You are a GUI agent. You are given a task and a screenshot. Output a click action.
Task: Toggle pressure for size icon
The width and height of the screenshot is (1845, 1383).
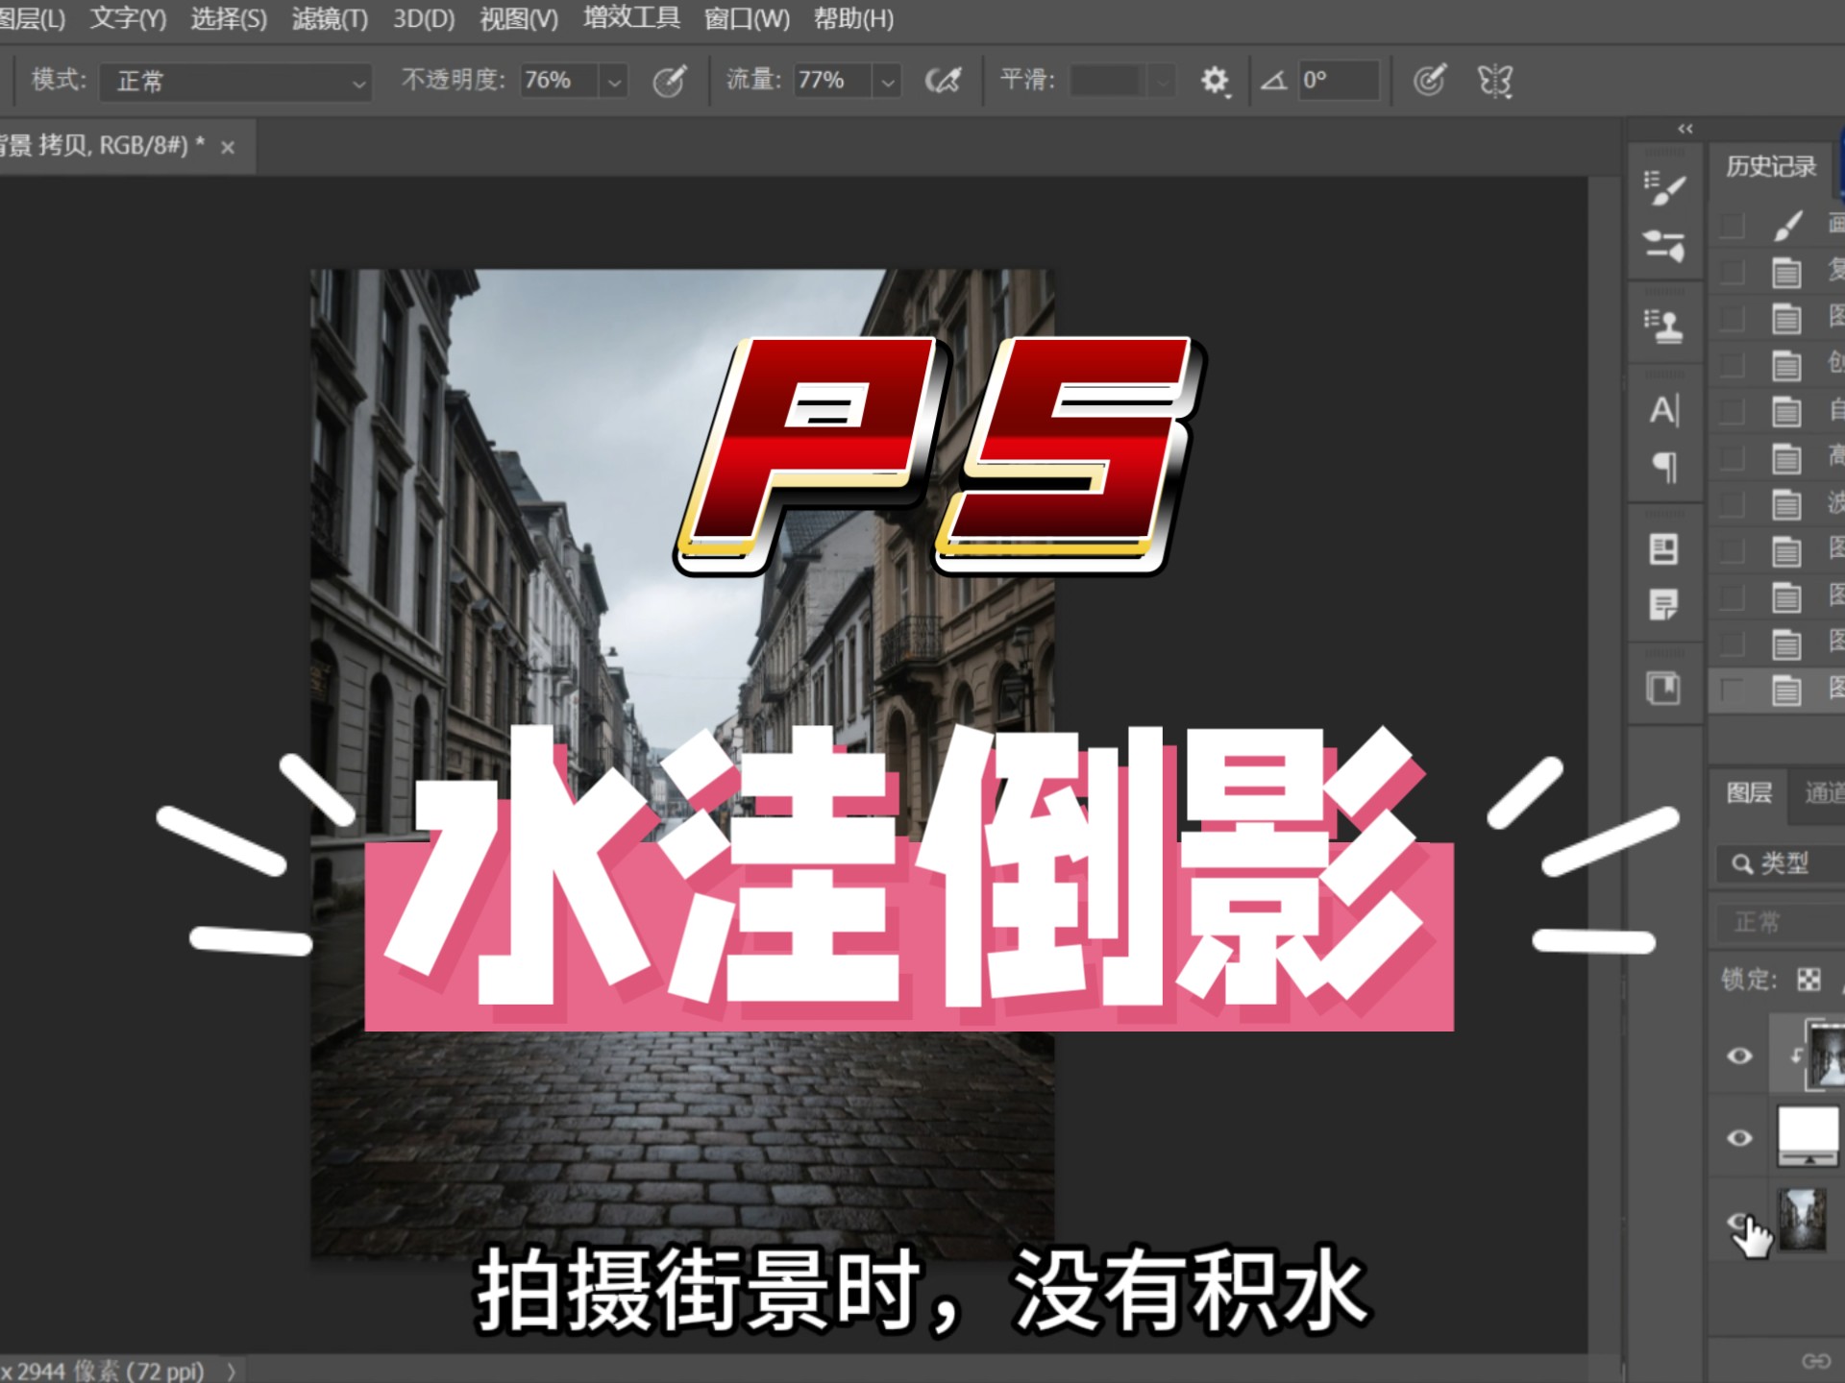1429,81
